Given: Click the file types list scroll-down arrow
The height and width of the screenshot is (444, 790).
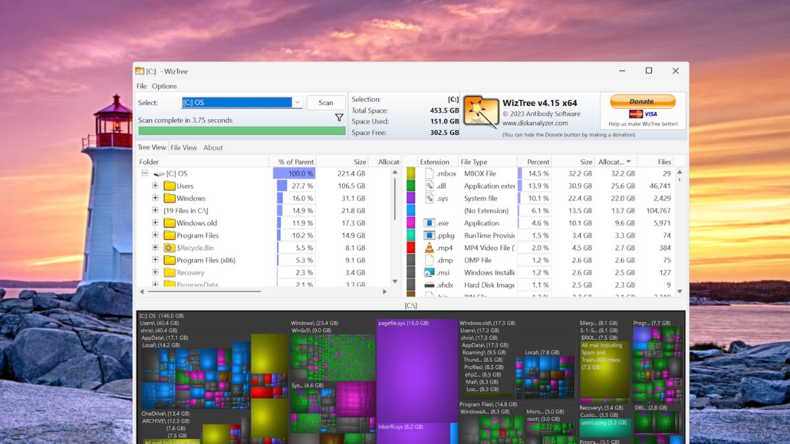Looking at the screenshot, I should [x=679, y=292].
